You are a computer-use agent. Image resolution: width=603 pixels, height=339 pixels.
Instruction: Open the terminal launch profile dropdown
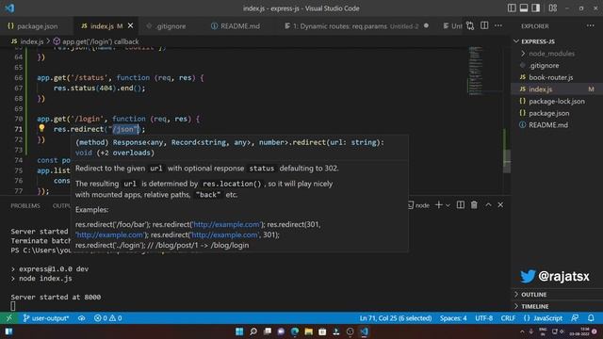click(448, 205)
